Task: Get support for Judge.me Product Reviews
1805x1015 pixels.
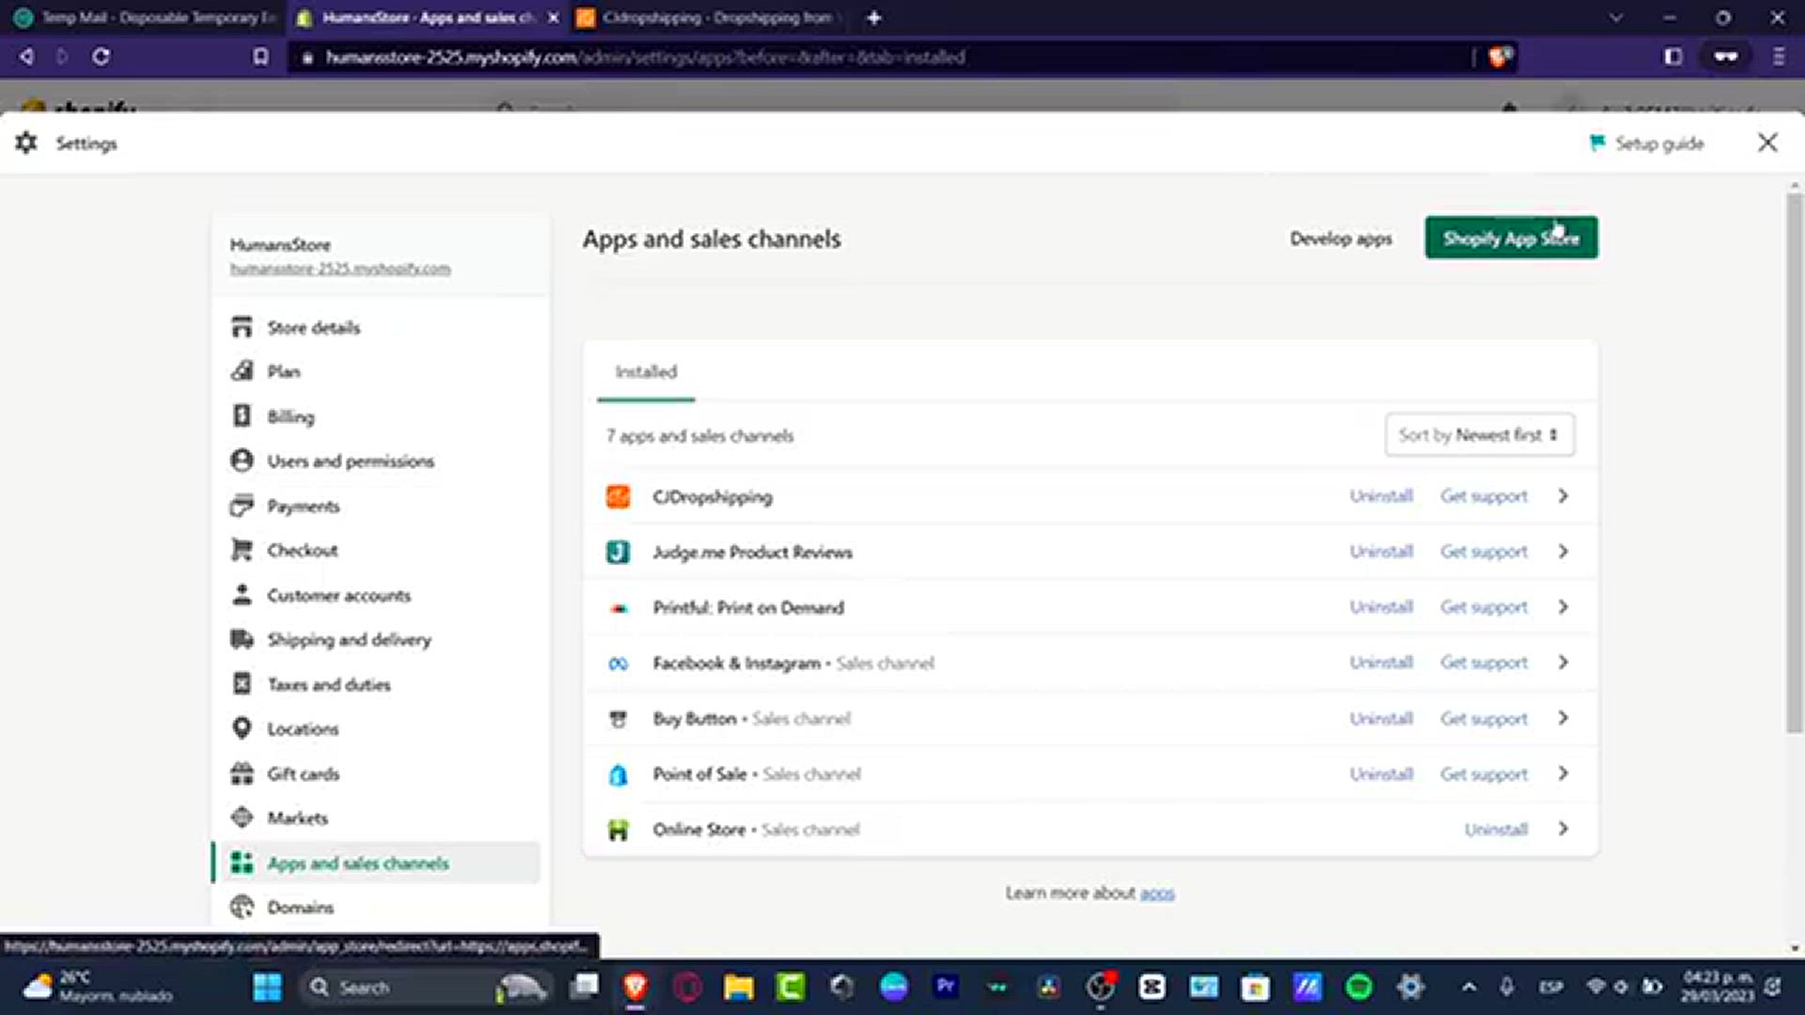Action: pos(1483,552)
